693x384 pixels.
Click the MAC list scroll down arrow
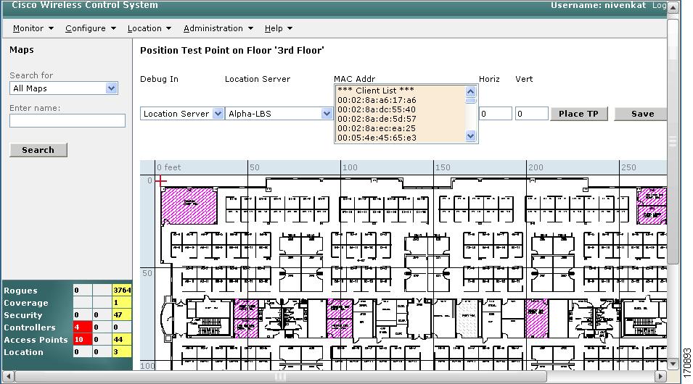(471, 136)
